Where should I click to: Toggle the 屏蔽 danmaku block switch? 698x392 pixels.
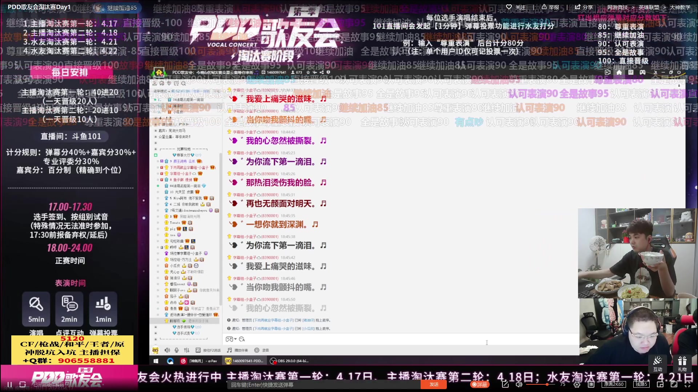click(x=480, y=384)
